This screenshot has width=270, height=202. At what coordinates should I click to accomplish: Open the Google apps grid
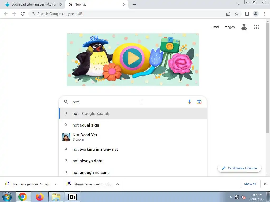pyautogui.click(x=257, y=27)
